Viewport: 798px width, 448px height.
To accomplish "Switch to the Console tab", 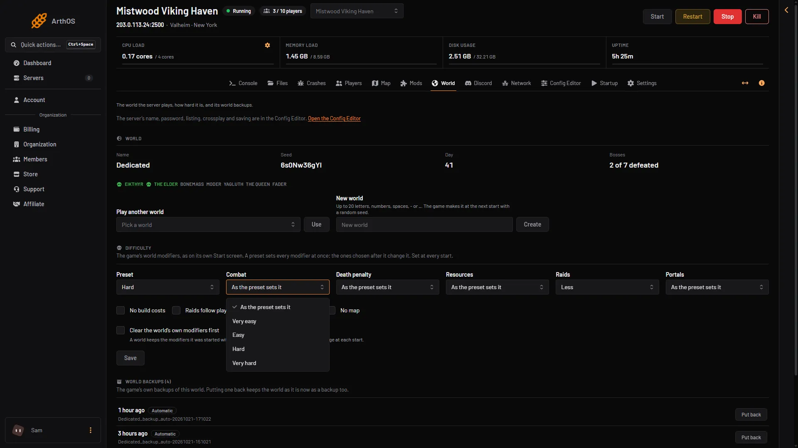I will [243, 83].
